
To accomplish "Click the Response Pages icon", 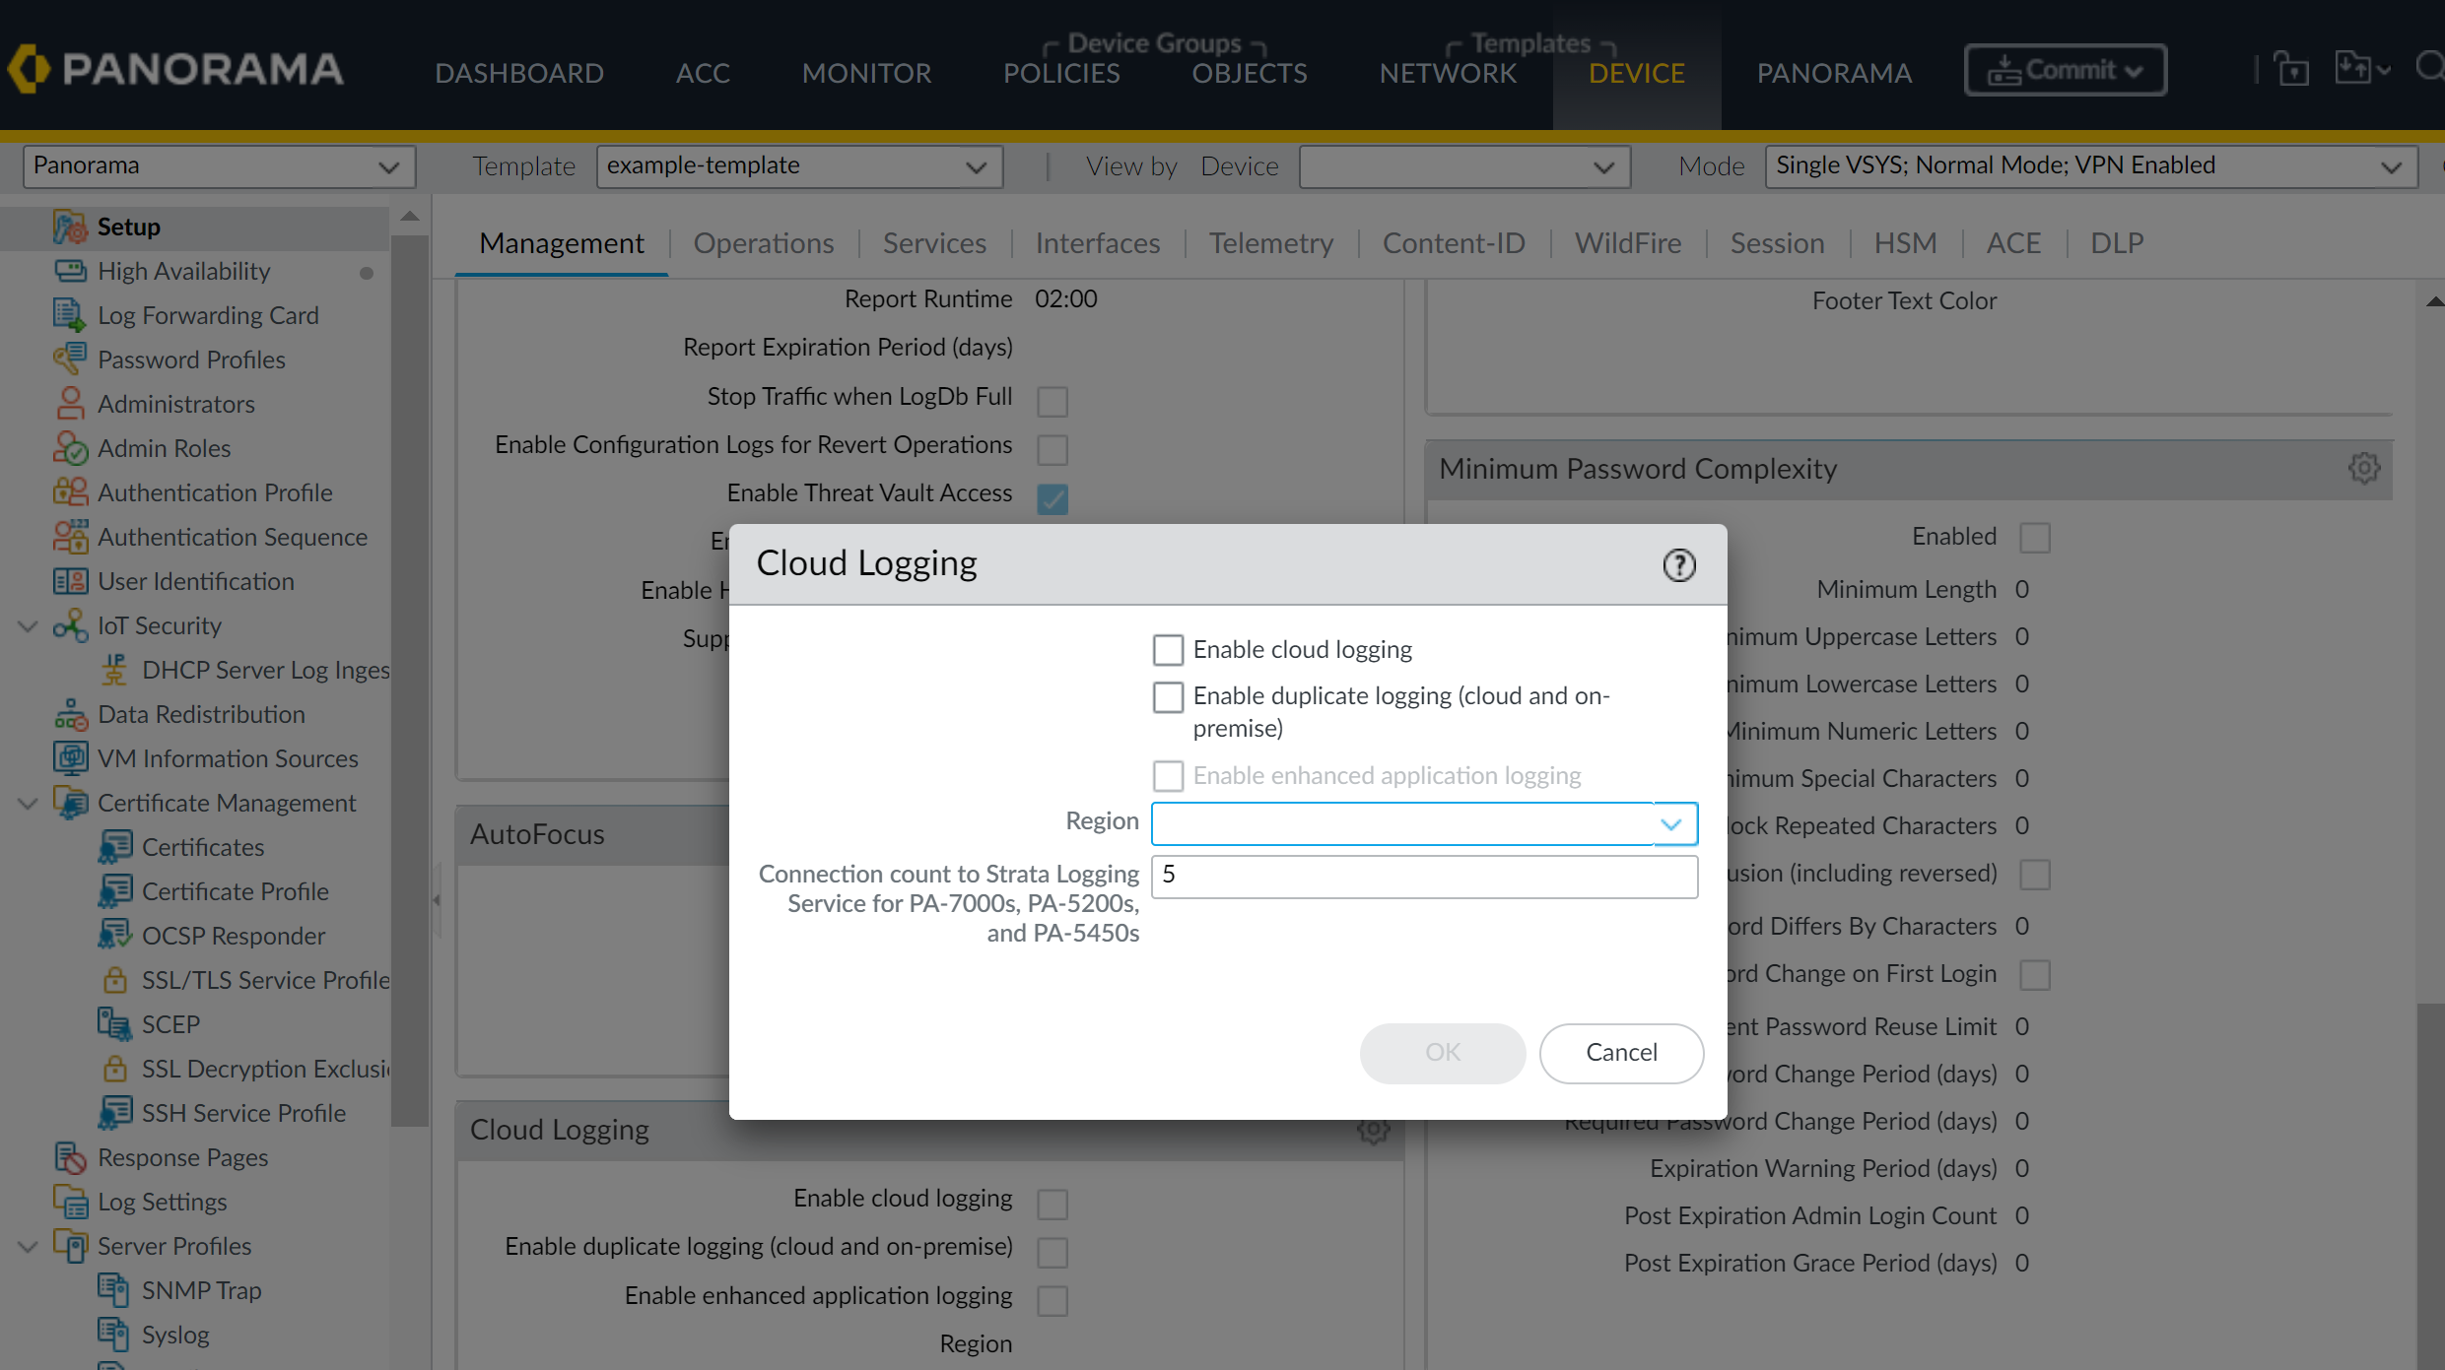I will [x=70, y=1157].
